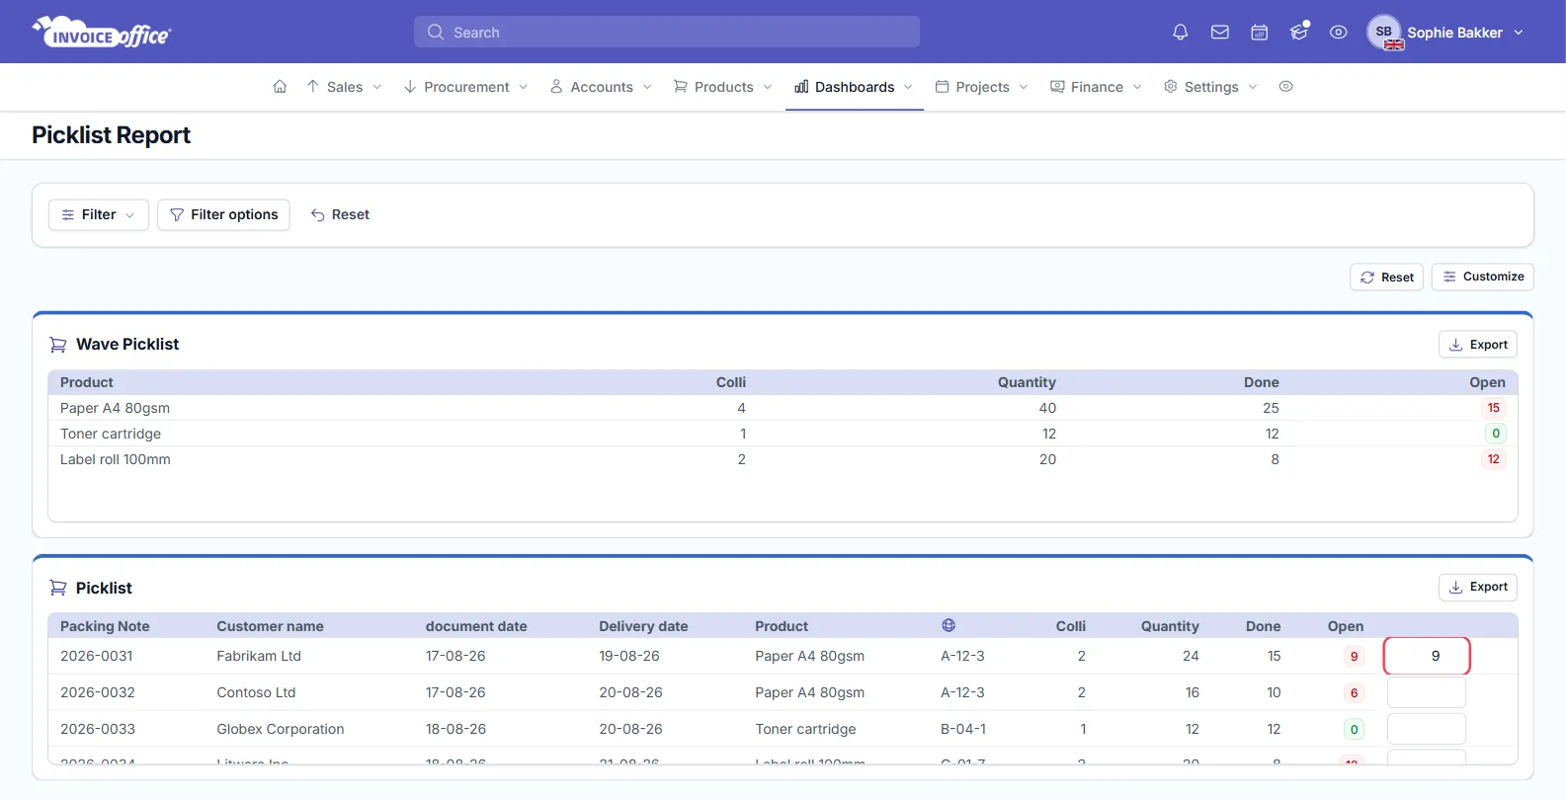
Task: Expand the Sophie Bakker account dropdown
Action: (x=1465, y=33)
